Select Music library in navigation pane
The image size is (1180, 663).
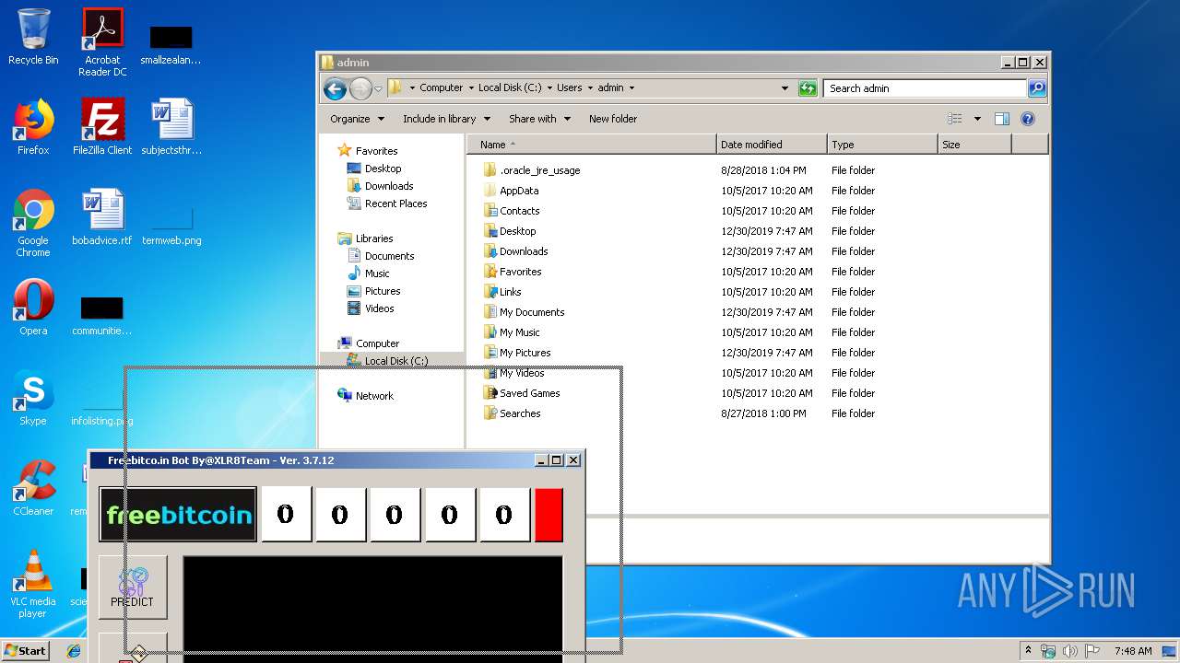click(377, 273)
